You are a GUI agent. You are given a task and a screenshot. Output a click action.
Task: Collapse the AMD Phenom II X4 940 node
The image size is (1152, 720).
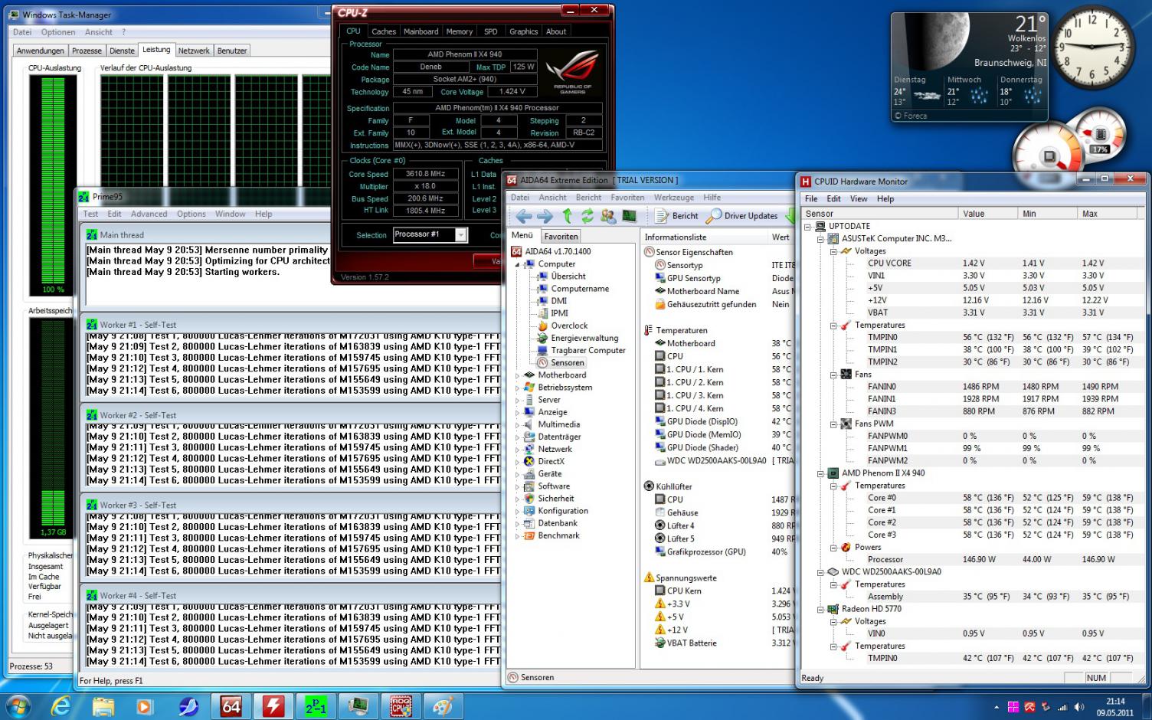tap(820, 473)
